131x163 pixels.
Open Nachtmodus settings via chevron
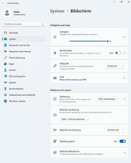point(124,53)
